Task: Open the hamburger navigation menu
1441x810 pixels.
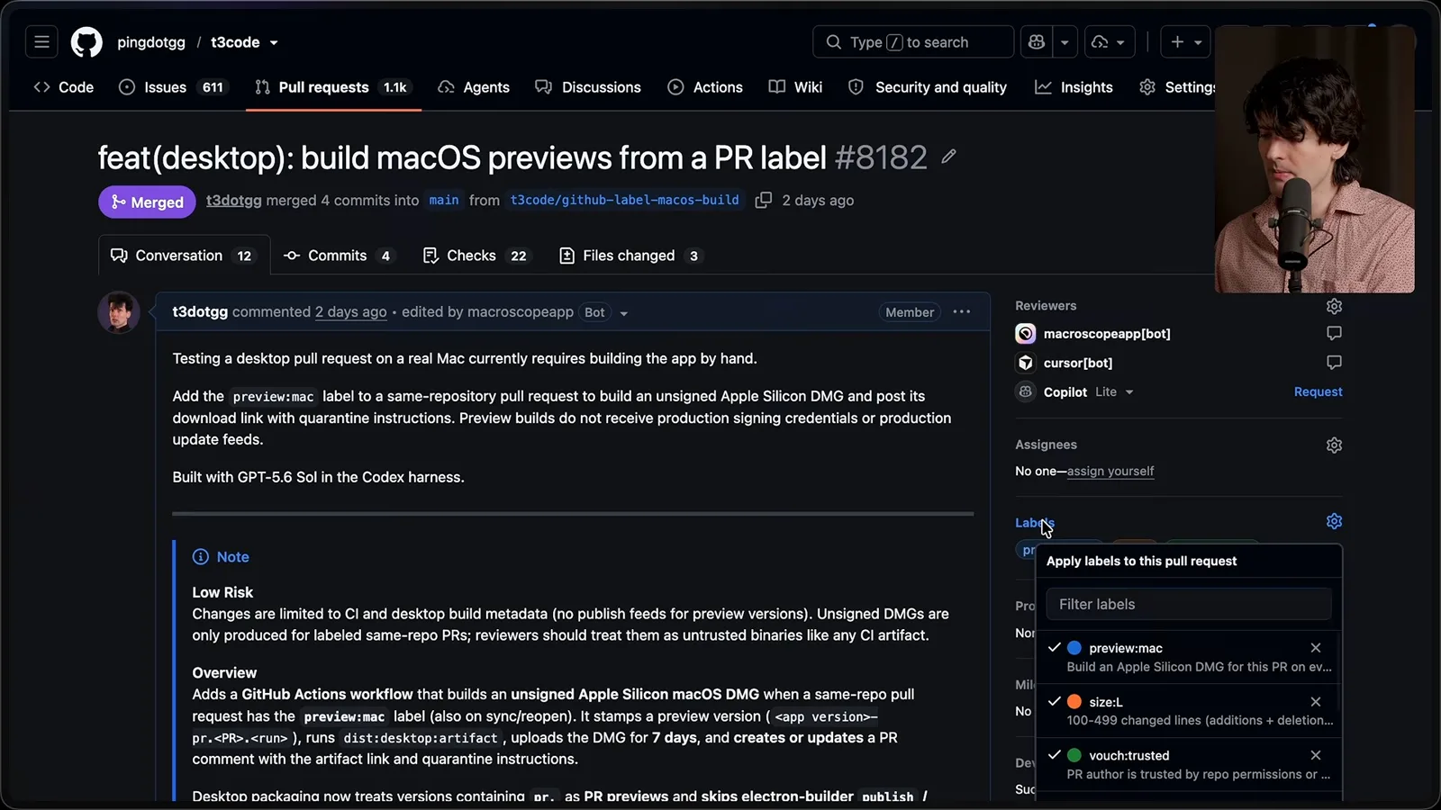Action: (x=41, y=42)
